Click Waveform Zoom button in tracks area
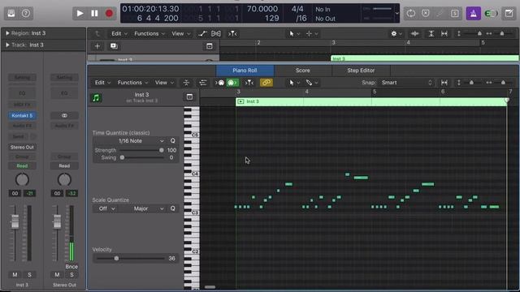520x292 pixels. coord(414,33)
